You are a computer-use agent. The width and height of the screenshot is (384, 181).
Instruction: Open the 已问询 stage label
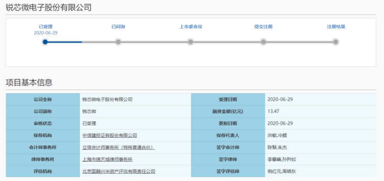118,27
